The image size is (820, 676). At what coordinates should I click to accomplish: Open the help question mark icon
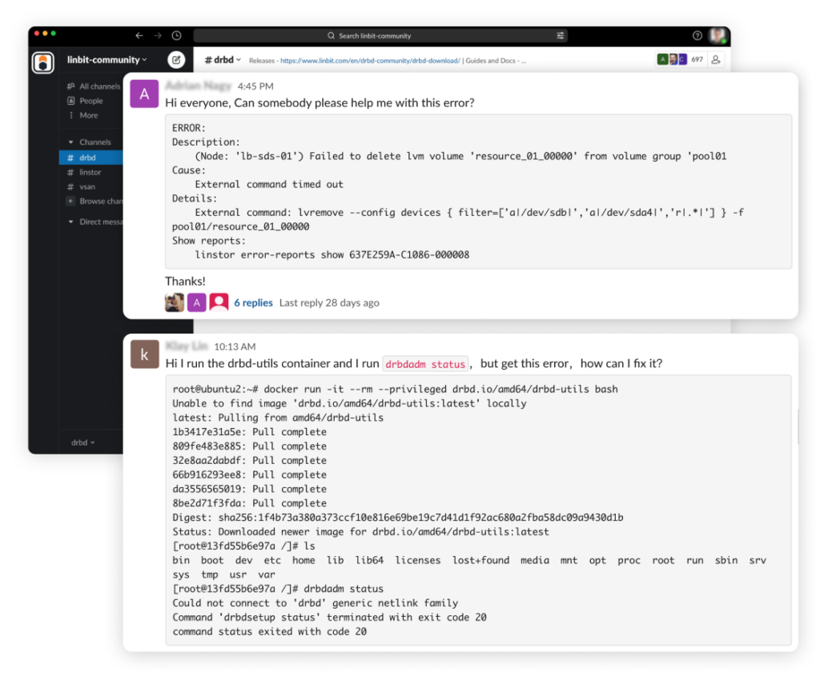click(x=697, y=35)
